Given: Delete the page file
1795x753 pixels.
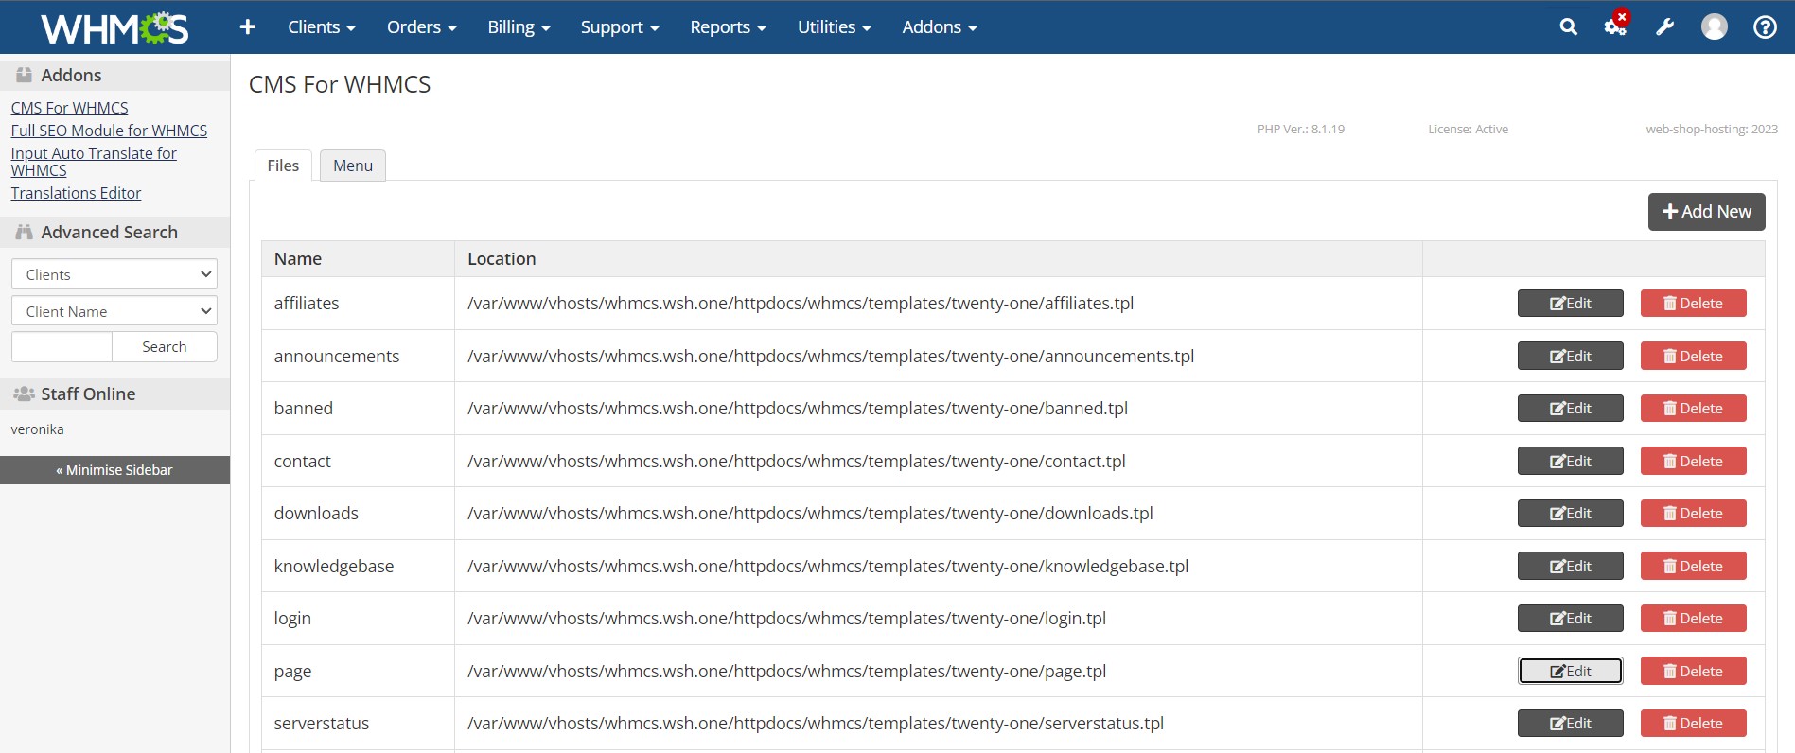Looking at the screenshot, I should click(1693, 671).
